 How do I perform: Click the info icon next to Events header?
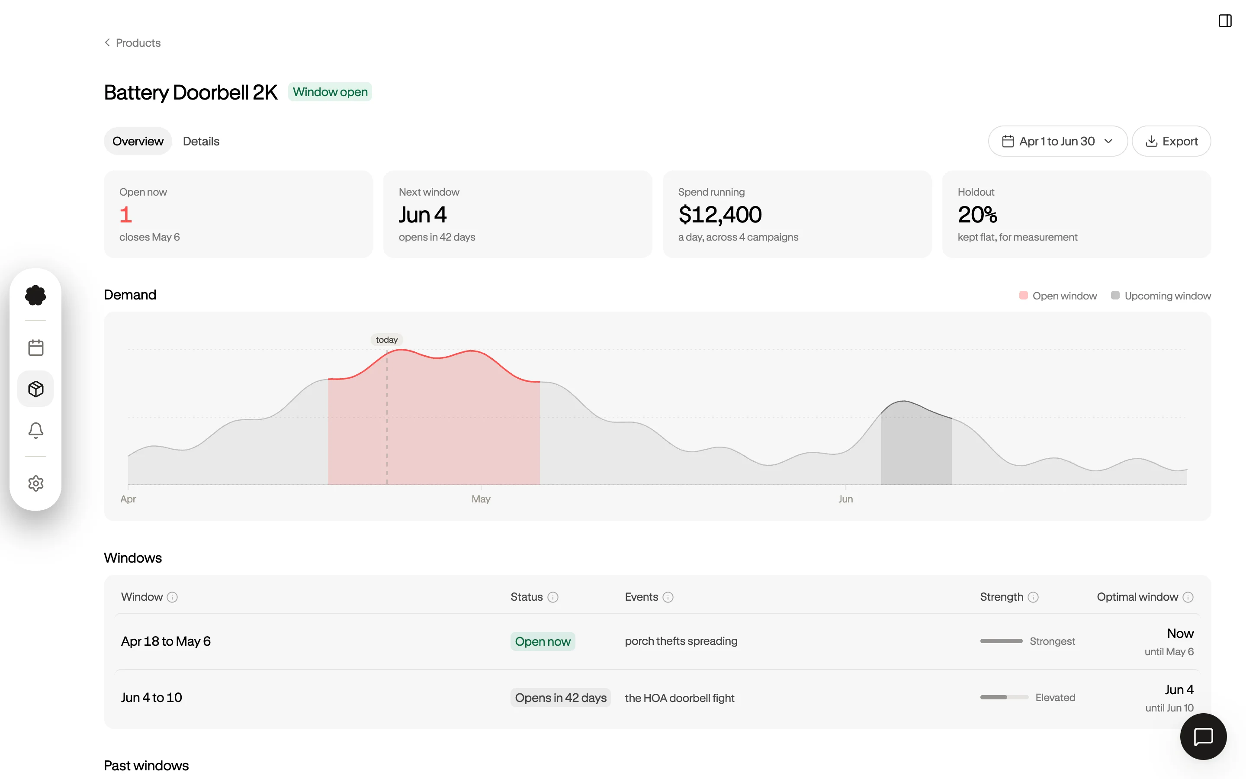(x=668, y=597)
